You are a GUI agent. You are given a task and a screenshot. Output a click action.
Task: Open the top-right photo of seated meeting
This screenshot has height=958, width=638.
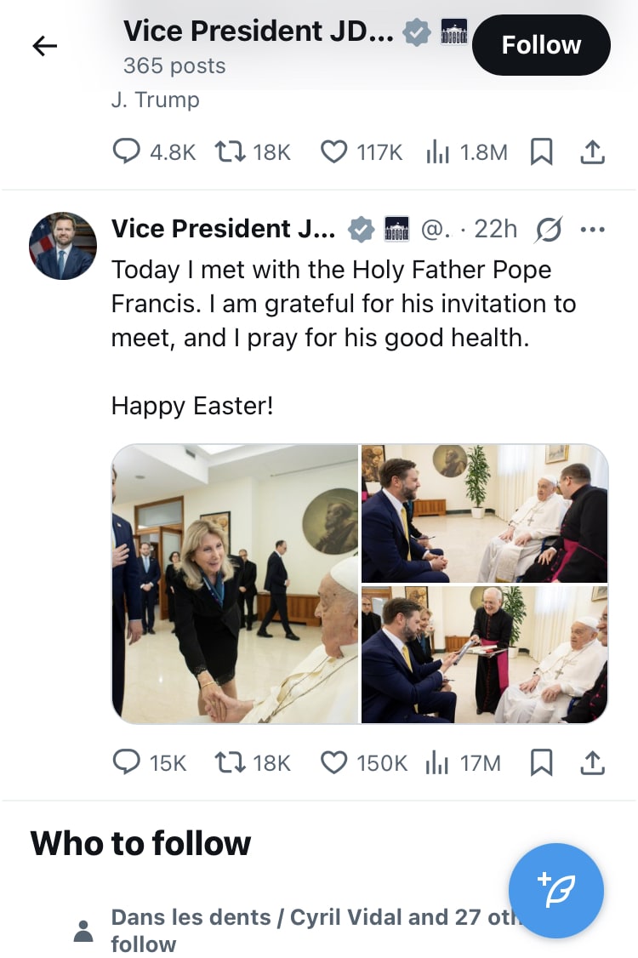(485, 513)
